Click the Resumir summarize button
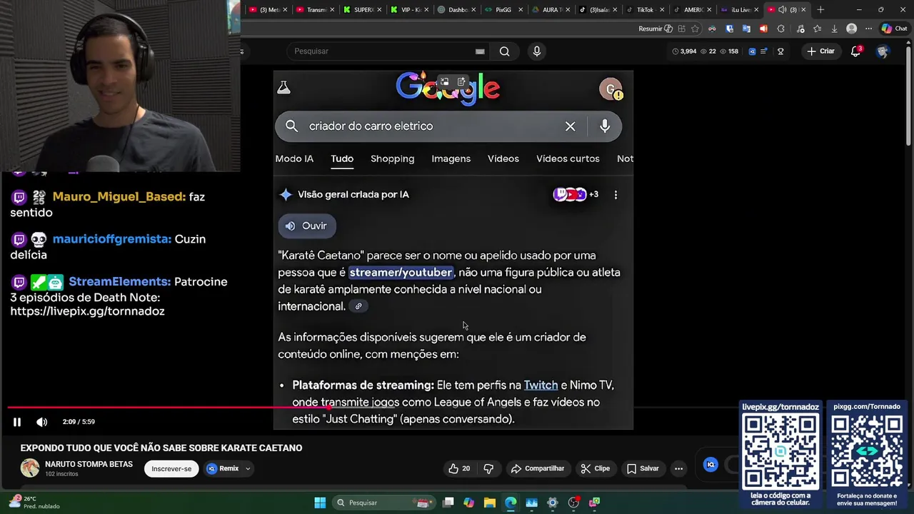 coord(655,29)
